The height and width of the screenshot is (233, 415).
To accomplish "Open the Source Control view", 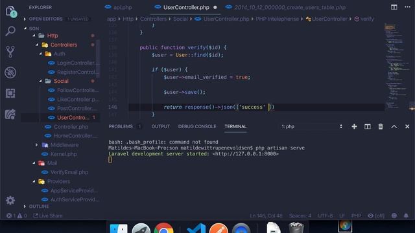I will [10, 52].
